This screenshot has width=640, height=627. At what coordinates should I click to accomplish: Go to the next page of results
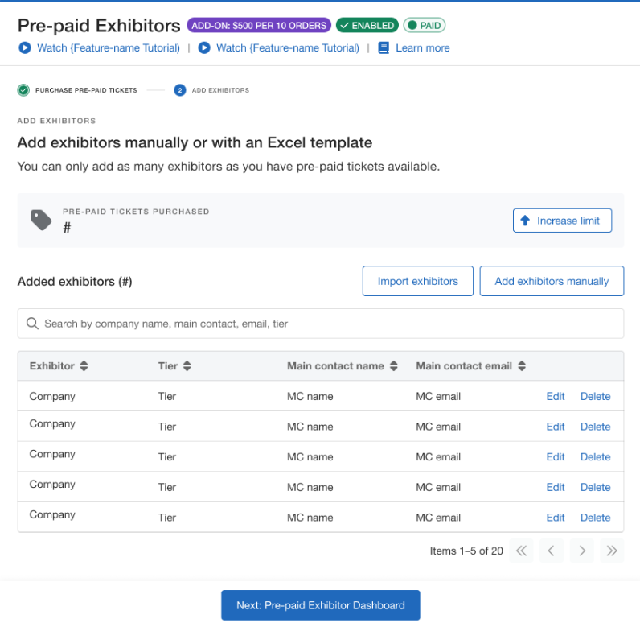tap(581, 551)
